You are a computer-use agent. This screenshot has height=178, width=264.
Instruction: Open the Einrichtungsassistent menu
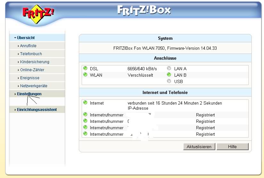coord(37,110)
